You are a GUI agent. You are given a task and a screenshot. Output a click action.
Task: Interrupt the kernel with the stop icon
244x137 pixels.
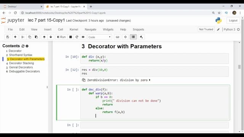(71, 37)
